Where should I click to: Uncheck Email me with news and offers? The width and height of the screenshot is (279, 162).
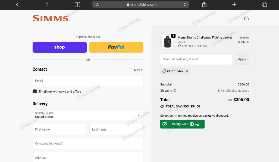coord(35,91)
